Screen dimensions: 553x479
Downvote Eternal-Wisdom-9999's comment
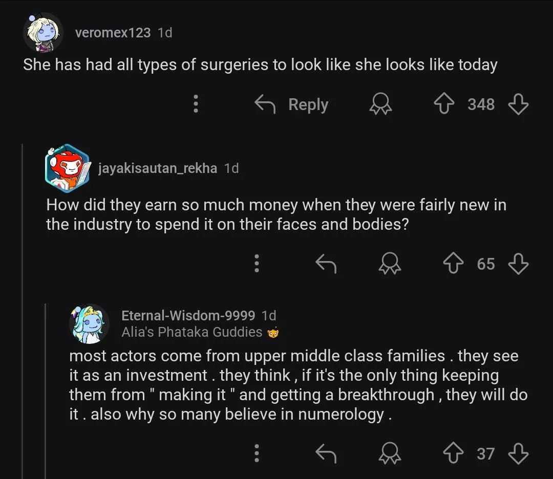pos(518,454)
